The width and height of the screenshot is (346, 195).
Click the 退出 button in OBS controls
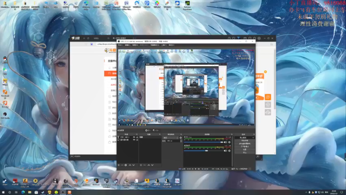[244, 153]
